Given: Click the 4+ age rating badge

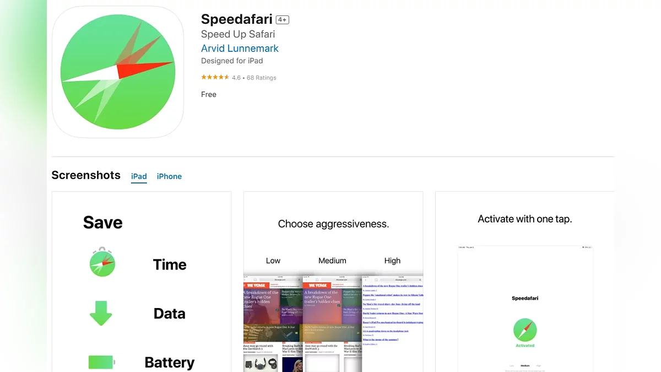Looking at the screenshot, I should pos(283,20).
